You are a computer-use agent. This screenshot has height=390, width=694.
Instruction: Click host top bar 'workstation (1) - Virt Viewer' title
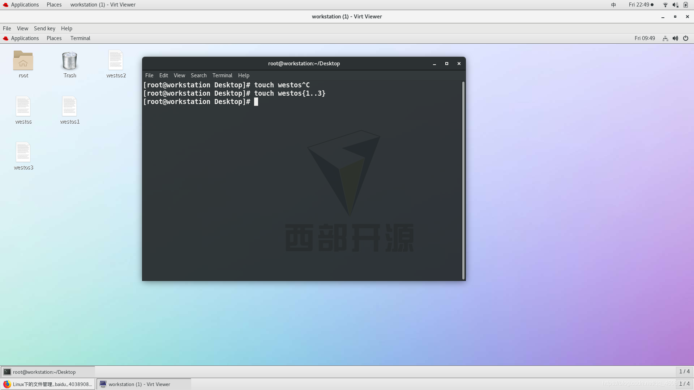coord(103,5)
